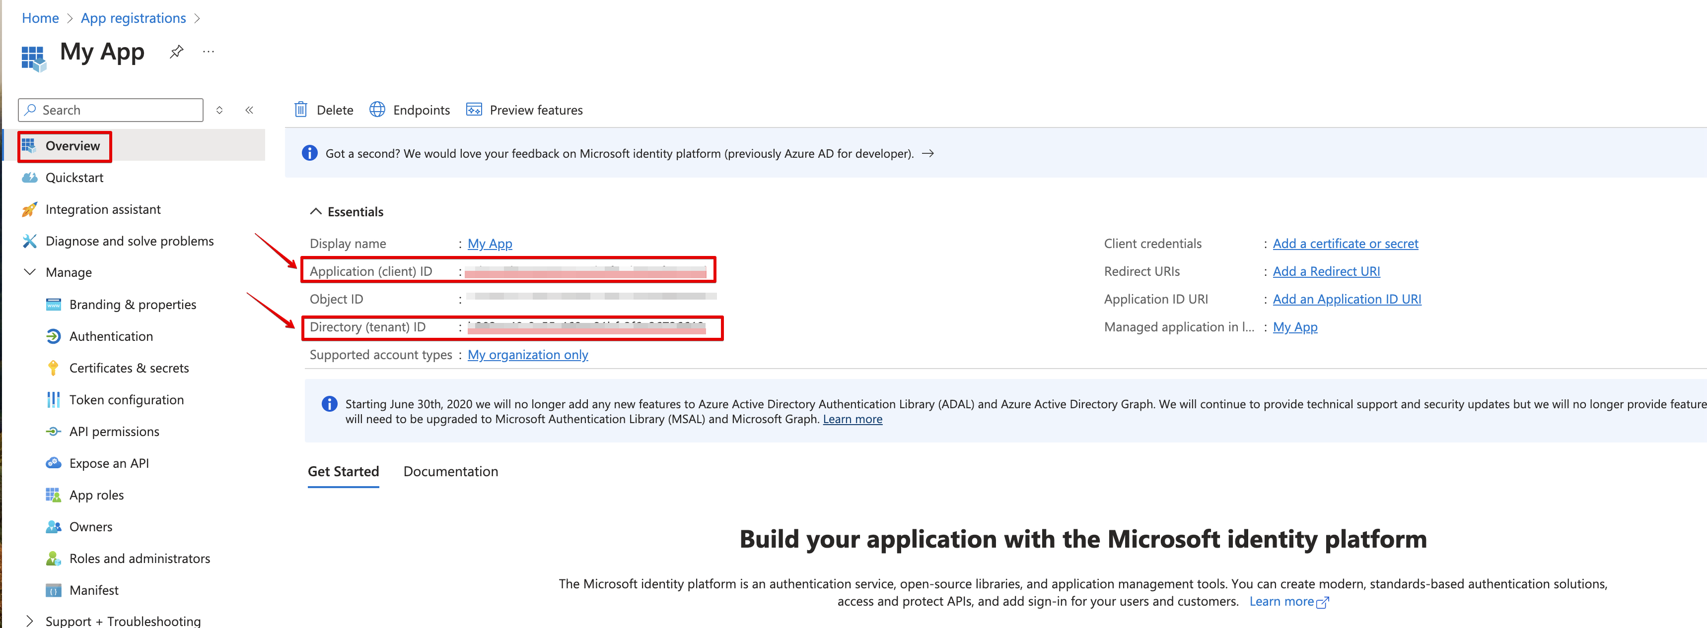Click Add a certificate or secret
This screenshot has height=628, width=1707.
tap(1345, 244)
